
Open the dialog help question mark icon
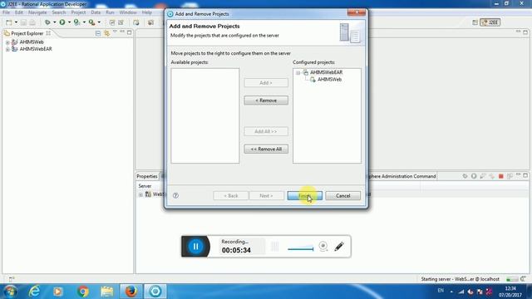pyautogui.click(x=175, y=196)
